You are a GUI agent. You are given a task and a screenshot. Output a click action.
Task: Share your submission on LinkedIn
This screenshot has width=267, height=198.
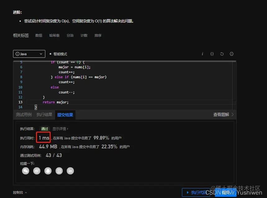[70, 171]
